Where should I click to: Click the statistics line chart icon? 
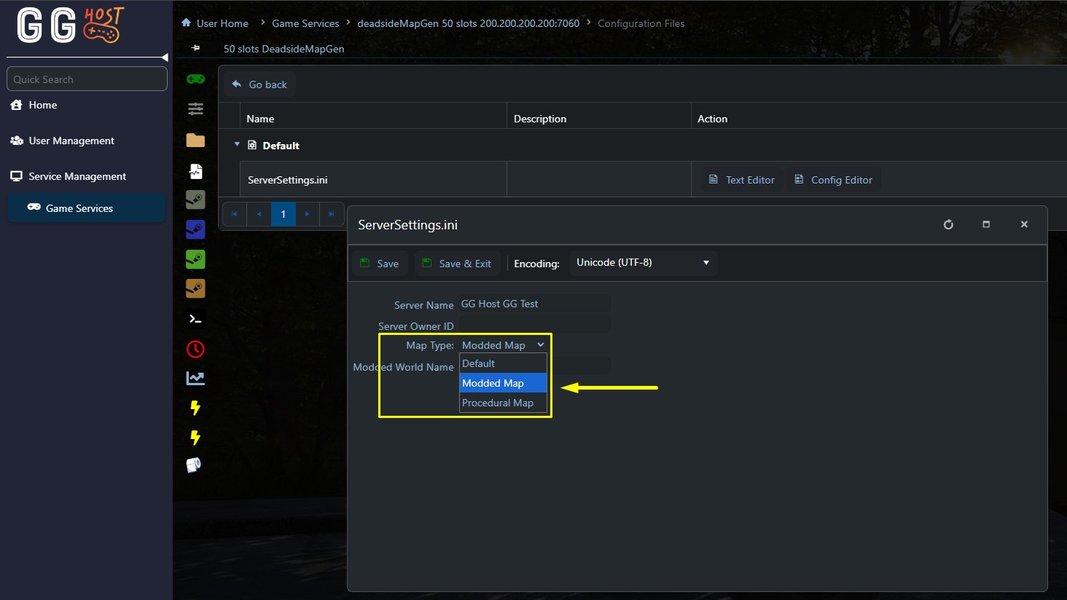click(x=195, y=378)
